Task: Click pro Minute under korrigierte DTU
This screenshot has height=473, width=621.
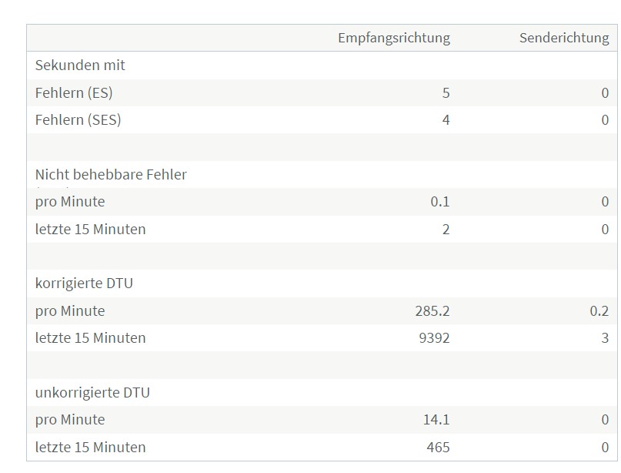Action: click(70, 311)
